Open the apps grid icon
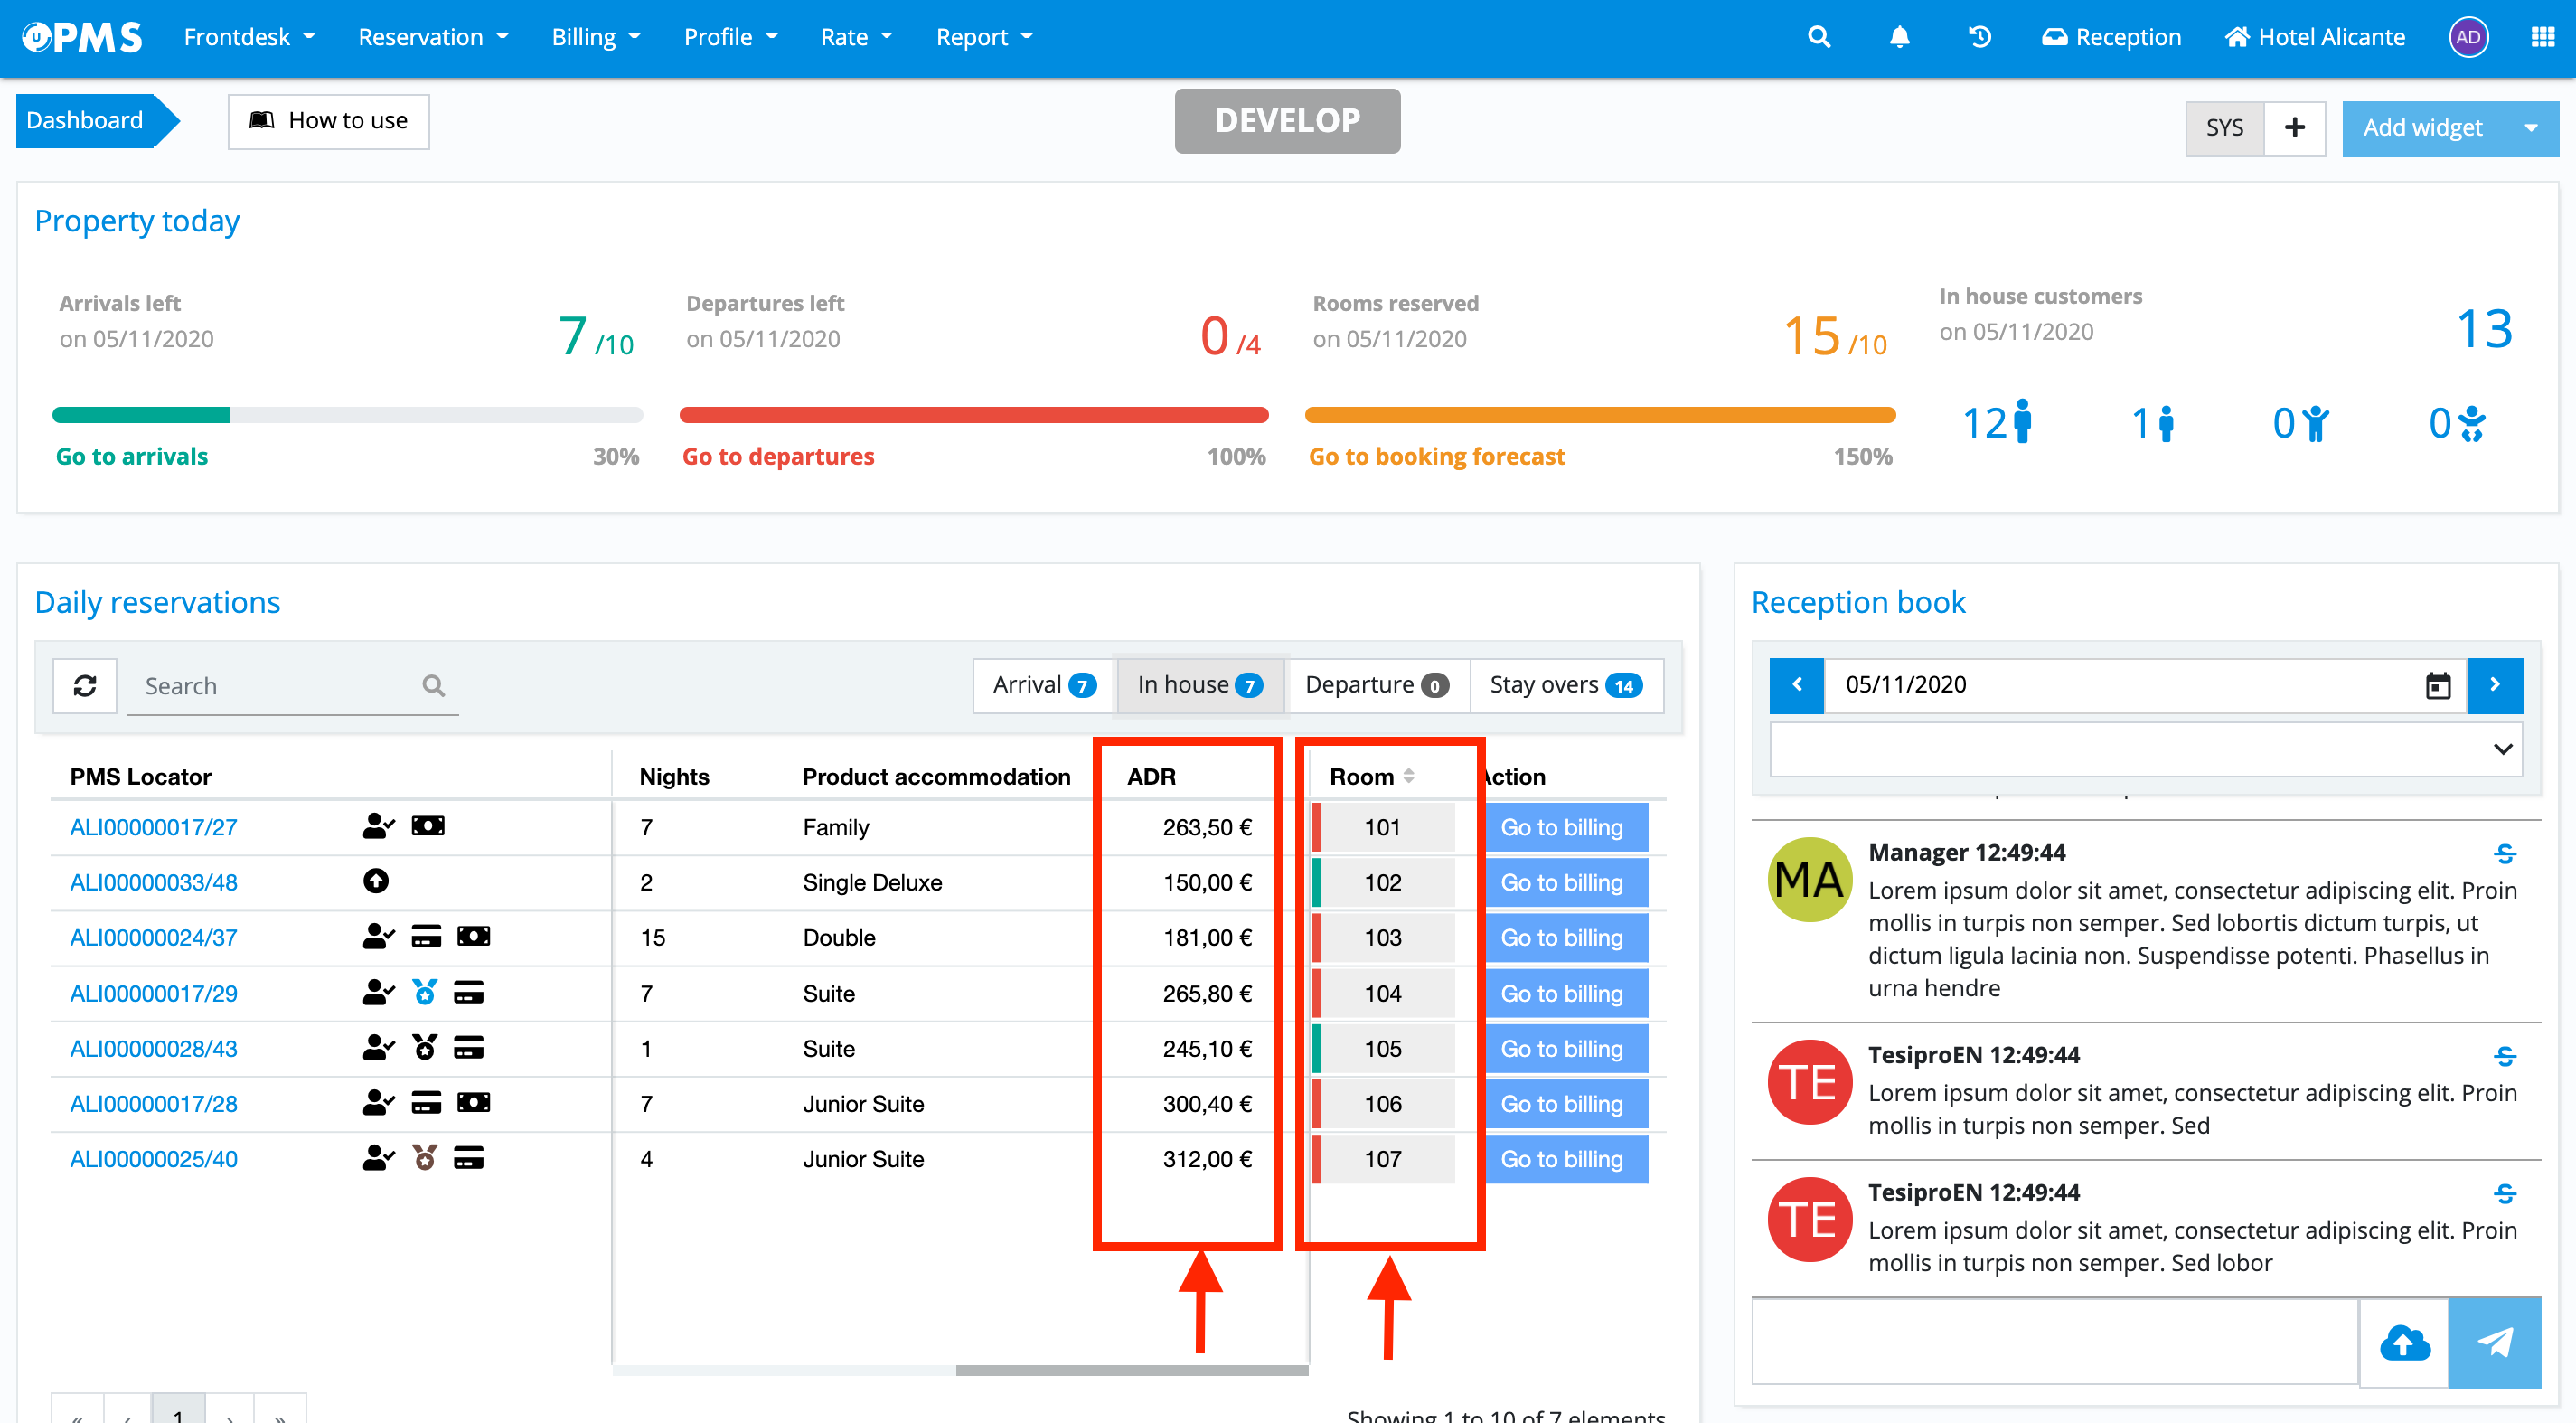 pyautogui.click(x=2543, y=37)
